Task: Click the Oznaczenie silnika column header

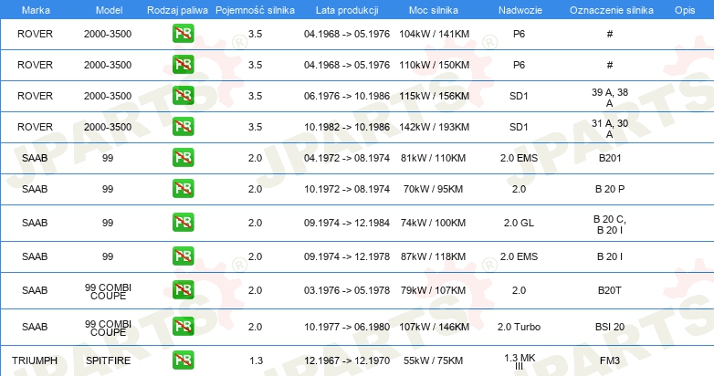Action: pyautogui.click(x=612, y=10)
